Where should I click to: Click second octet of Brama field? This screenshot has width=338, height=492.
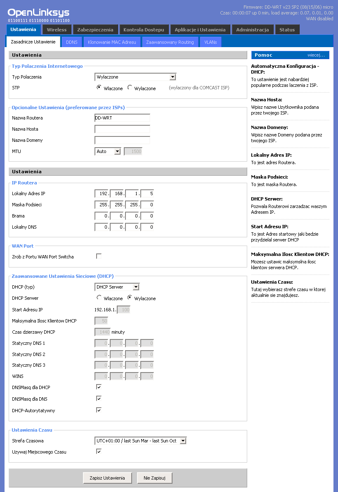pyautogui.click(x=117, y=216)
